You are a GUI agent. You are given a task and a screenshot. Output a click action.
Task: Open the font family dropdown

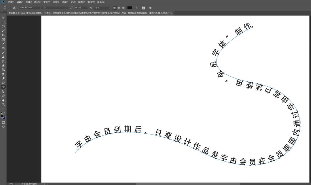pyautogui.click(x=41, y=8)
